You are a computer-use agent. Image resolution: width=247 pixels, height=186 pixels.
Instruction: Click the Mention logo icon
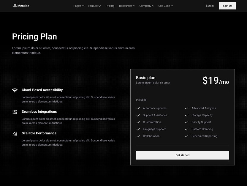[x=15, y=6]
